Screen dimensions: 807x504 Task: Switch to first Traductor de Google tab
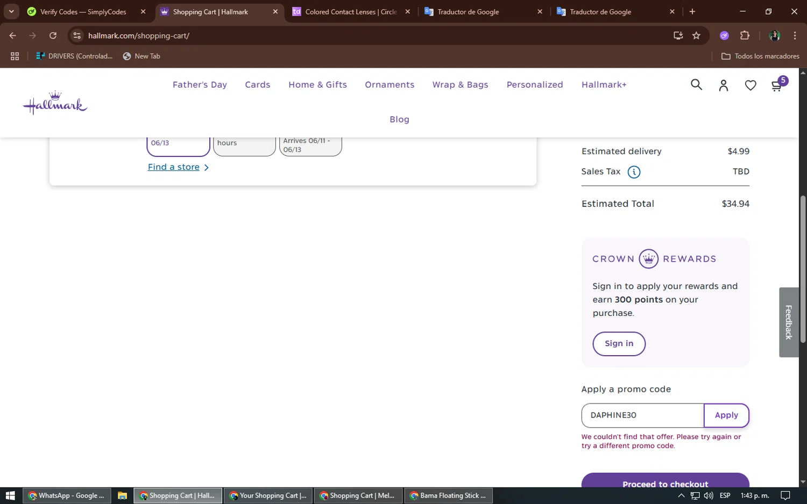pyautogui.click(x=483, y=12)
